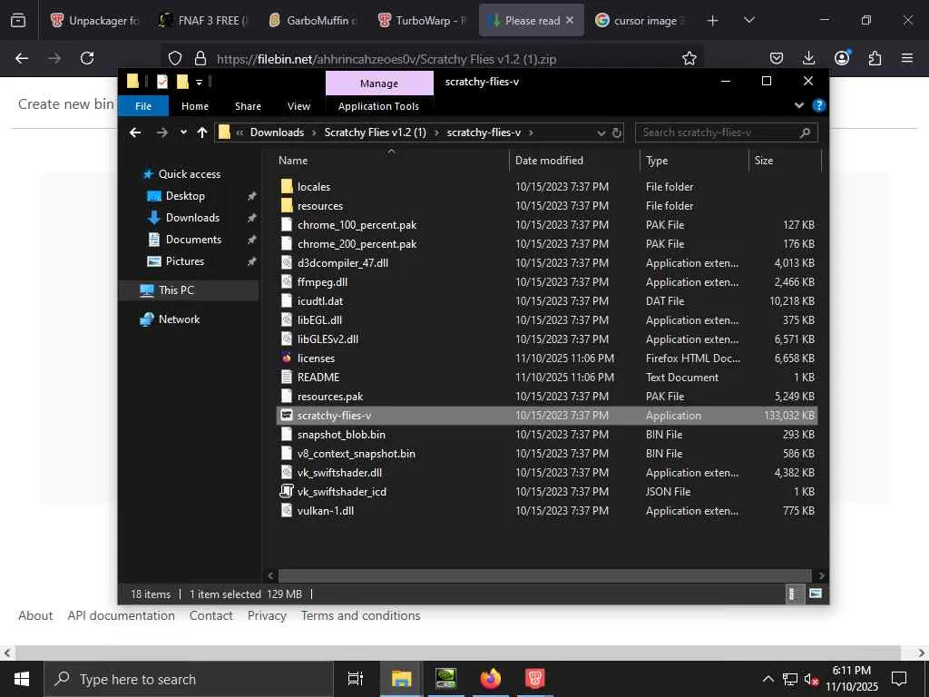929x697 pixels.
Task: Switch to Large icons view button
Action: [816, 594]
